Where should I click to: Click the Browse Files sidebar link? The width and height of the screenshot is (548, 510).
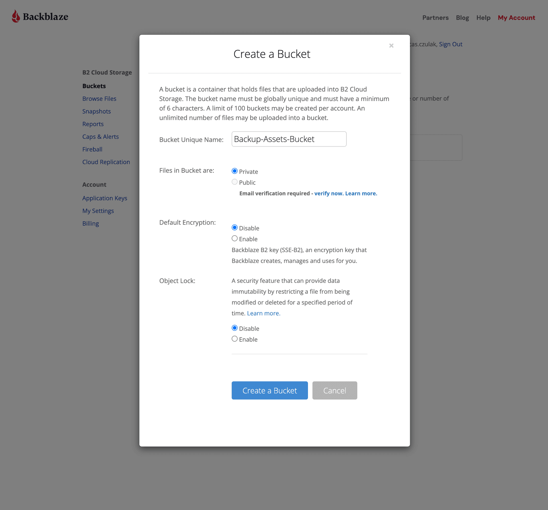point(99,98)
